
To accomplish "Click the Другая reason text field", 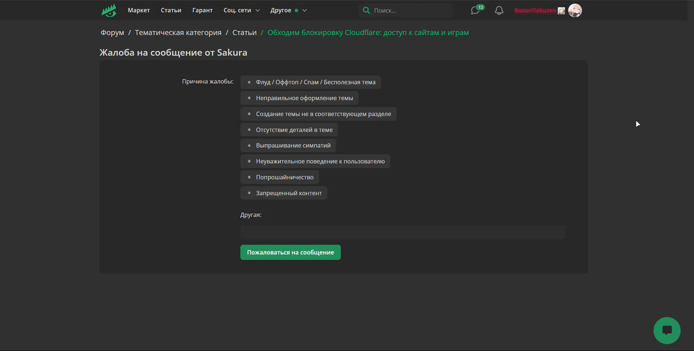I will (x=402, y=232).
